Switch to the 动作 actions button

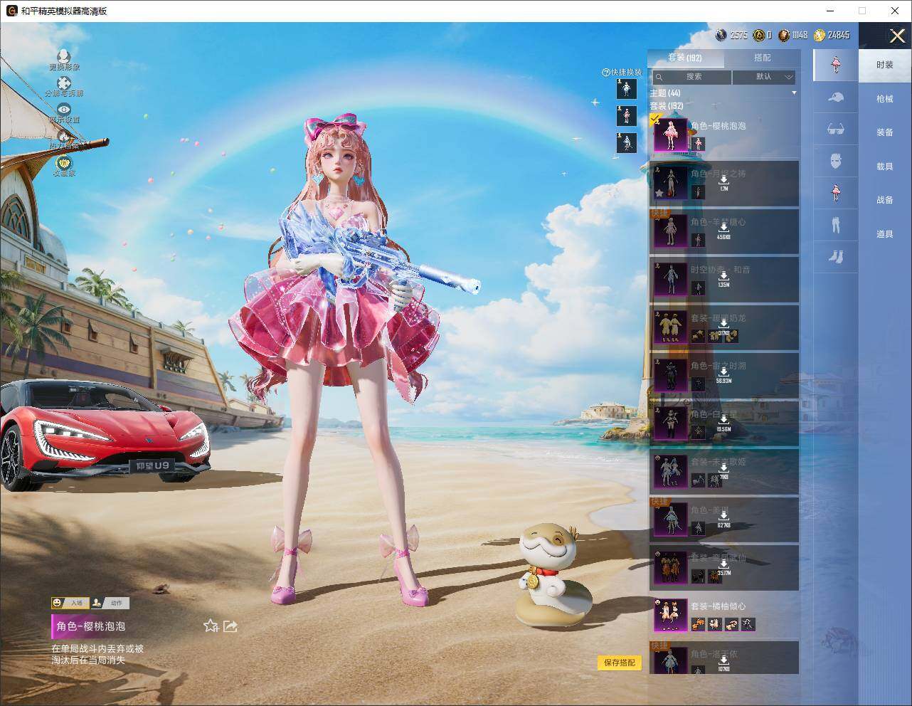tap(110, 603)
